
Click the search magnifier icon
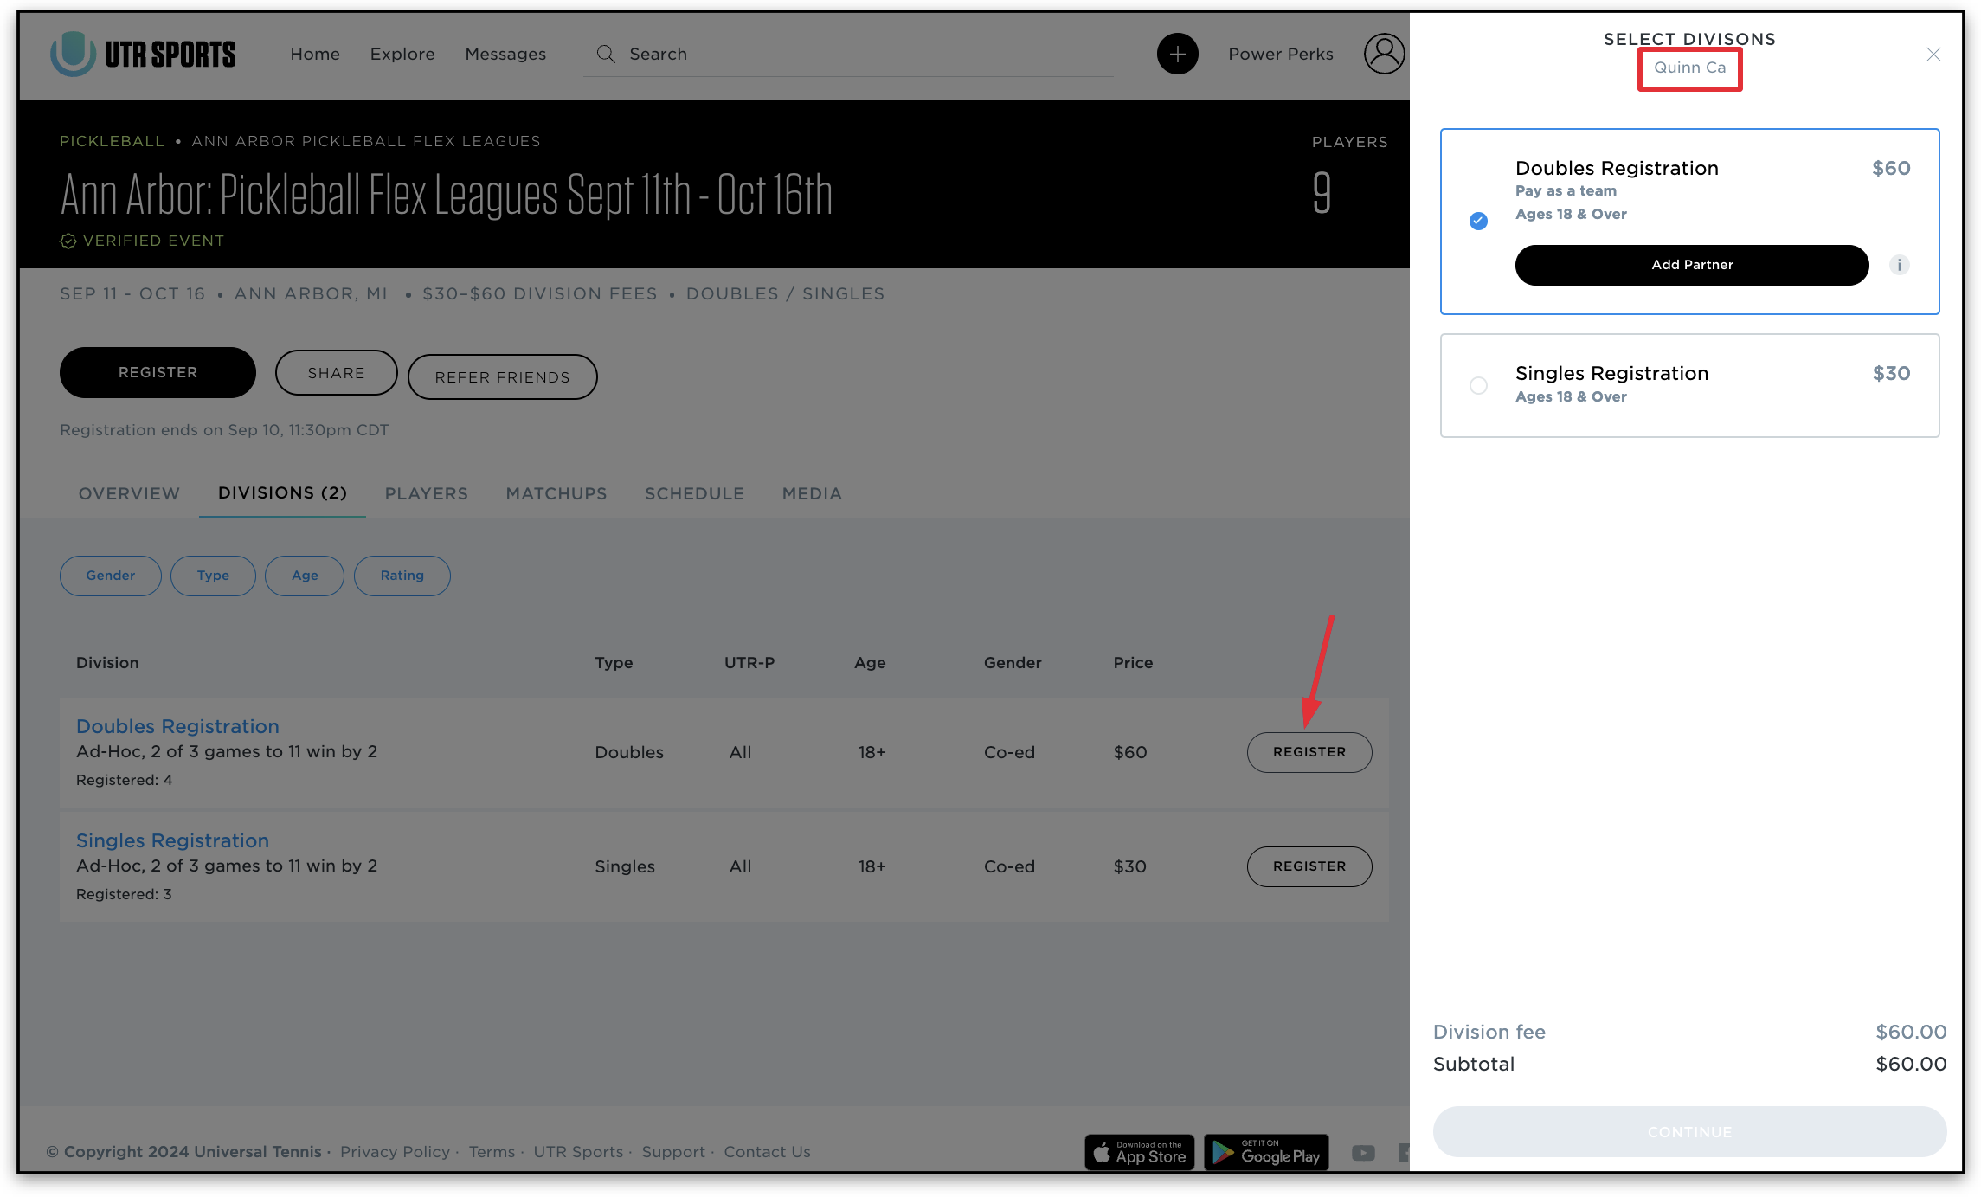(x=606, y=54)
